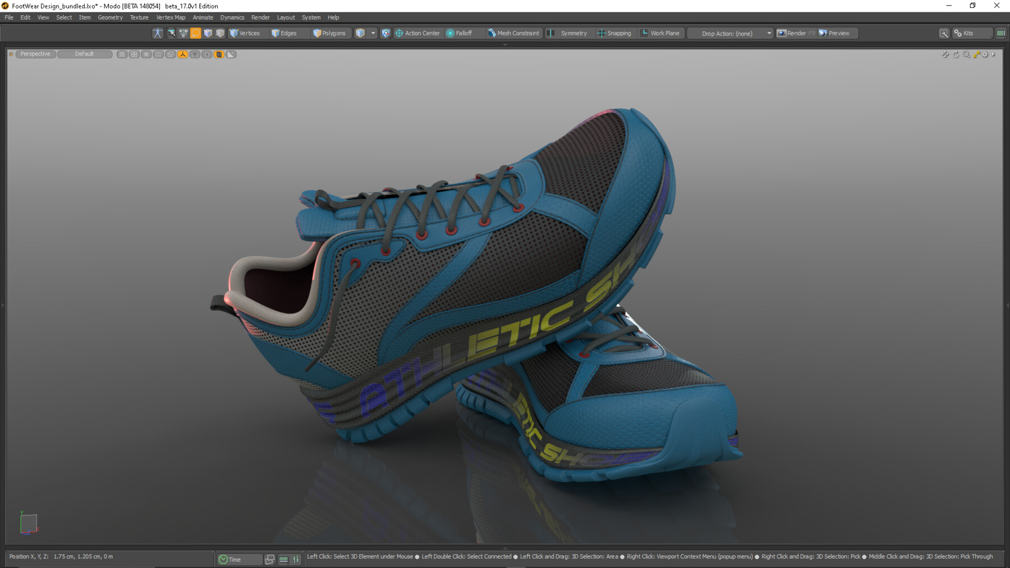1010x568 pixels.
Task: Click the icon right after the Time button
Action: point(270,559)
